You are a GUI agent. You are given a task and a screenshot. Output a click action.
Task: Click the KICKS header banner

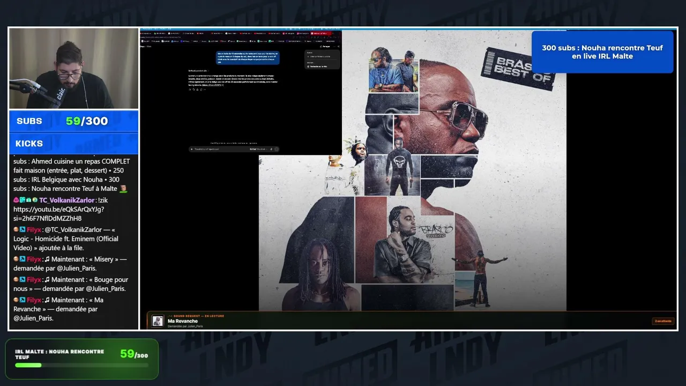point(74,144)
